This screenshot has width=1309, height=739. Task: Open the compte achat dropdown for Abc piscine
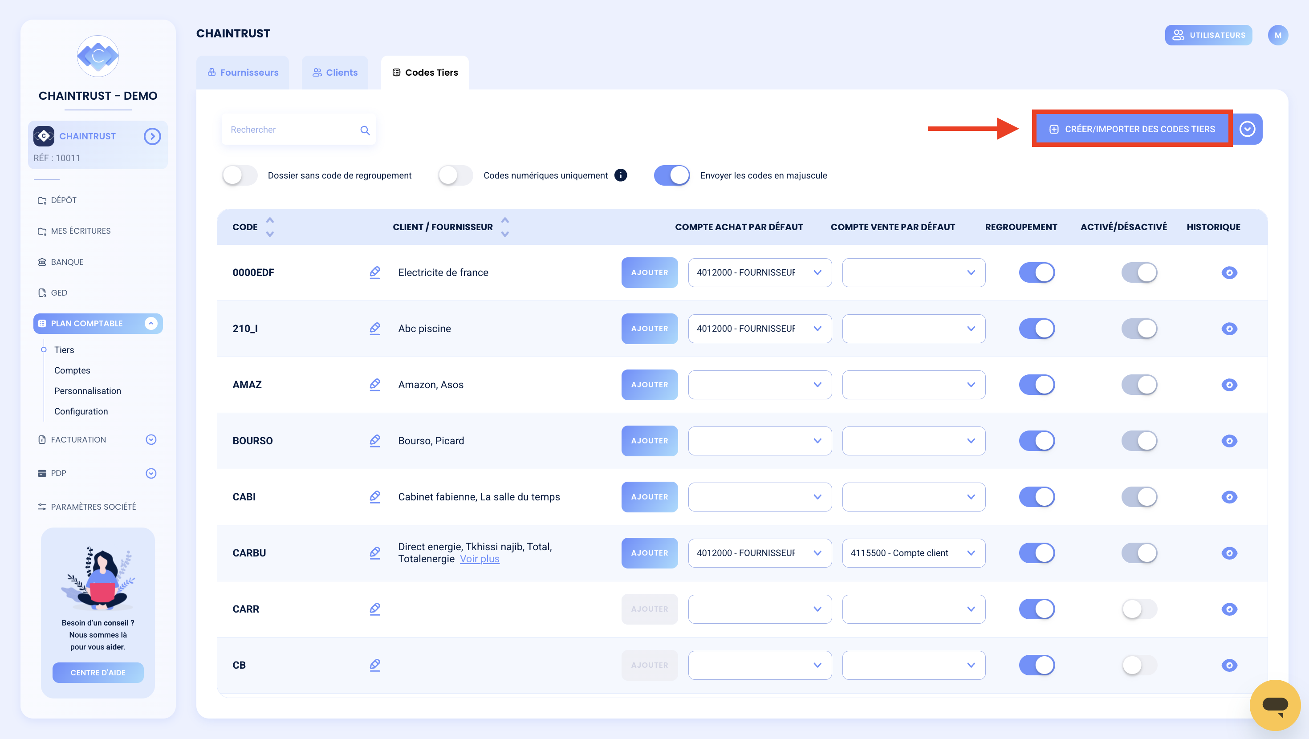coord(760,329)
